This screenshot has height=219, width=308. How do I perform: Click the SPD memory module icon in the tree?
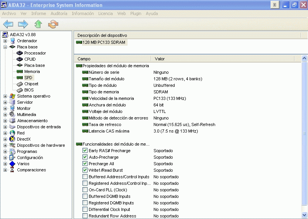pyautogui.click(x=20, y=78)
